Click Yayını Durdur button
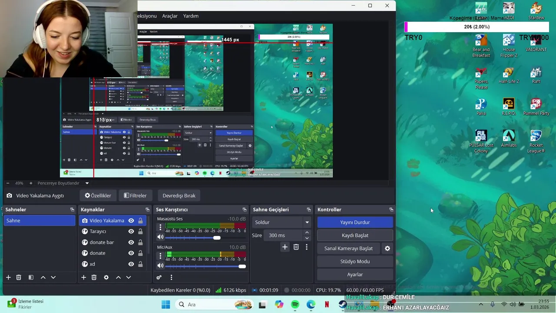 tap(355, 222)
